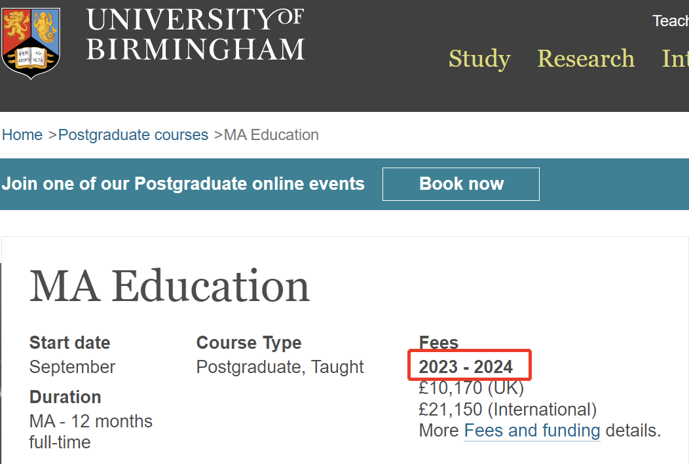Click the University of Birmingham crest logo
Image resolution: width=689 pixels, height=464 pixels.
coord(31,43)
